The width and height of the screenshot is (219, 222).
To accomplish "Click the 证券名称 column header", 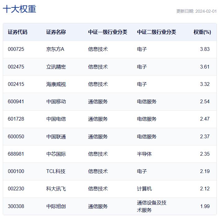I will point(56,32).
